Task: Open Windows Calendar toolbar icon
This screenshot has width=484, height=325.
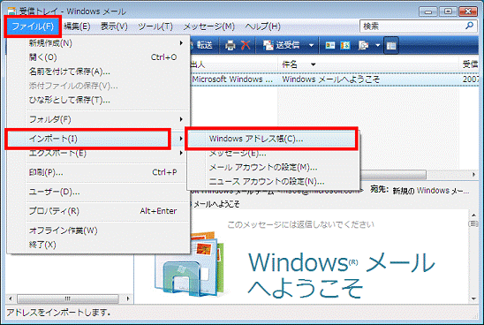Action: [345, 46]
